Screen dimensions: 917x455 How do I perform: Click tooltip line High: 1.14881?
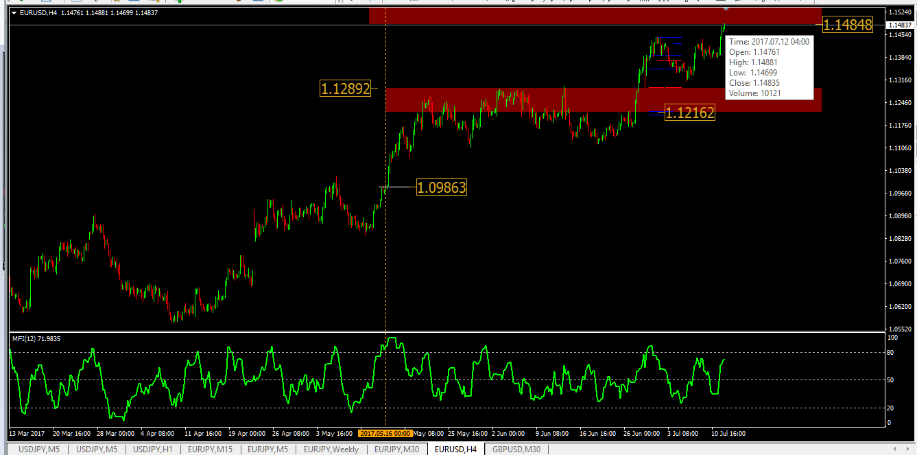click(753, 62)
